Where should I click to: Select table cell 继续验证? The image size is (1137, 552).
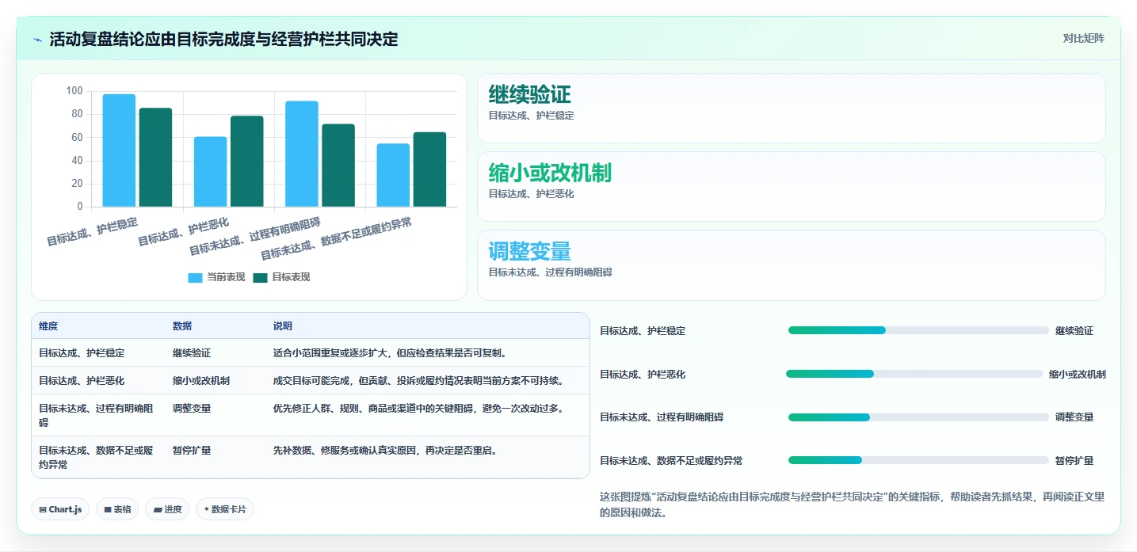(192, 353)
